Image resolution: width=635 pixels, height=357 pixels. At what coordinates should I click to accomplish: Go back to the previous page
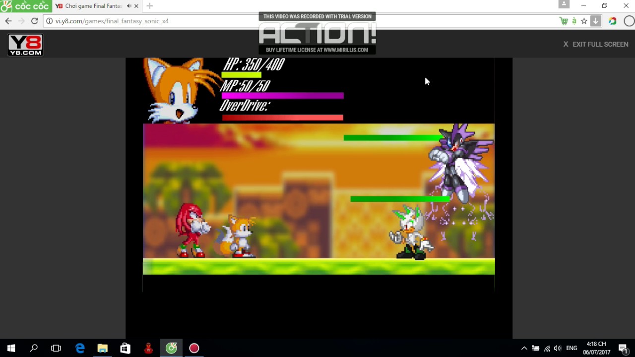pyautogui.click(x=8, y=21)
